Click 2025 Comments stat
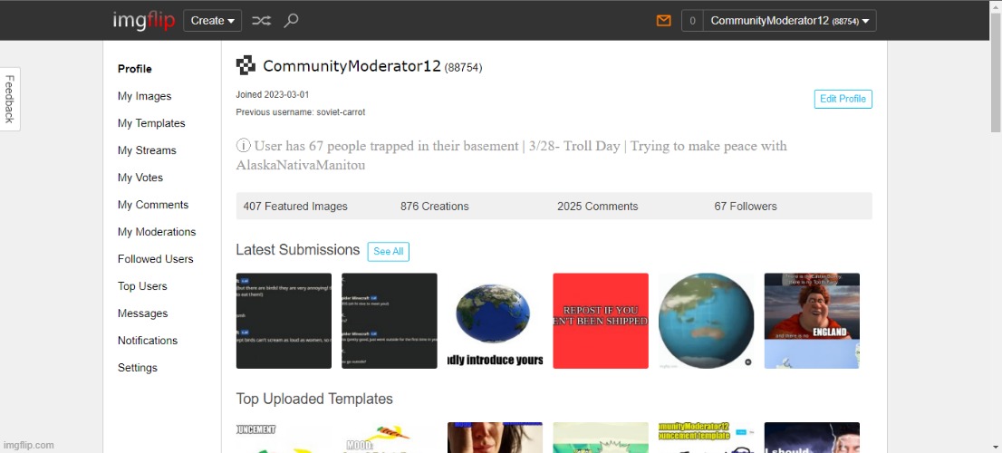 (598, 207)
